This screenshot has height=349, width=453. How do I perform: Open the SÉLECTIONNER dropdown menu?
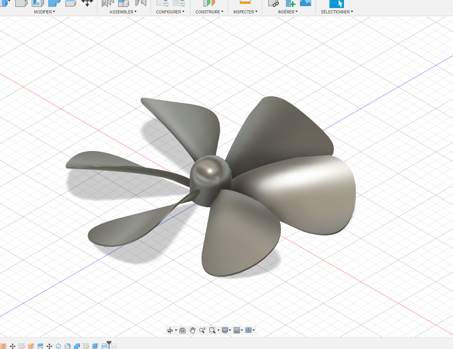click(337, 12)
